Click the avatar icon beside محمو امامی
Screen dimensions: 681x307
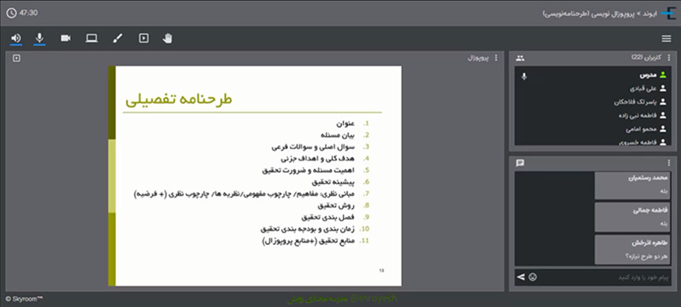[663, 129]
